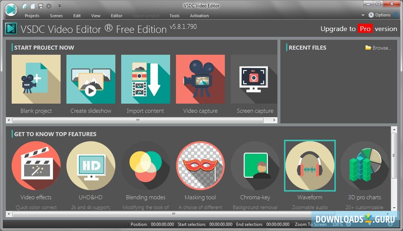Click the Start selection timecode value
The height and width of the screenshot is (231, 403).
(x=221, y=224)
